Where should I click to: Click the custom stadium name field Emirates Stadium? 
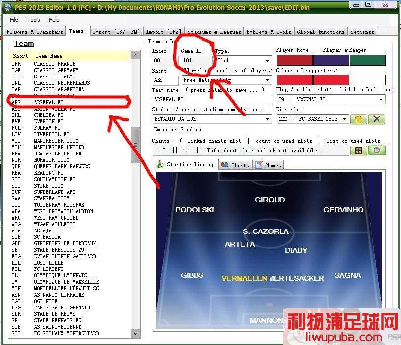coord(212,130)
